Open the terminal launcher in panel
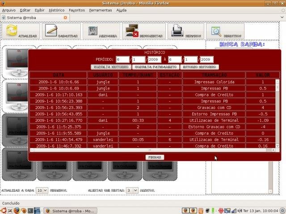The height and width of the screenshot is (214, 286). pyautogui.click(x=30, y=211)
